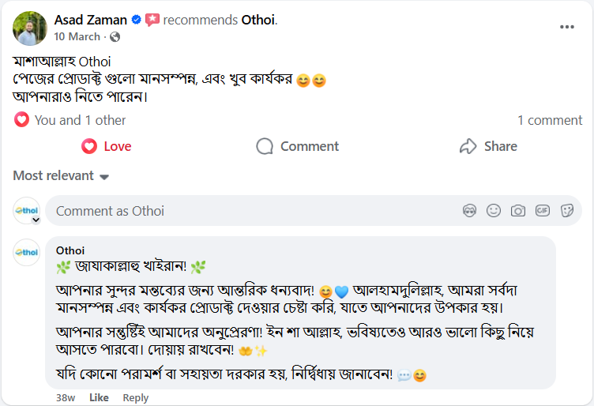The image size is (594, 406).
Task: Open the sticker picker in comment box
Action: coord(567,211)
